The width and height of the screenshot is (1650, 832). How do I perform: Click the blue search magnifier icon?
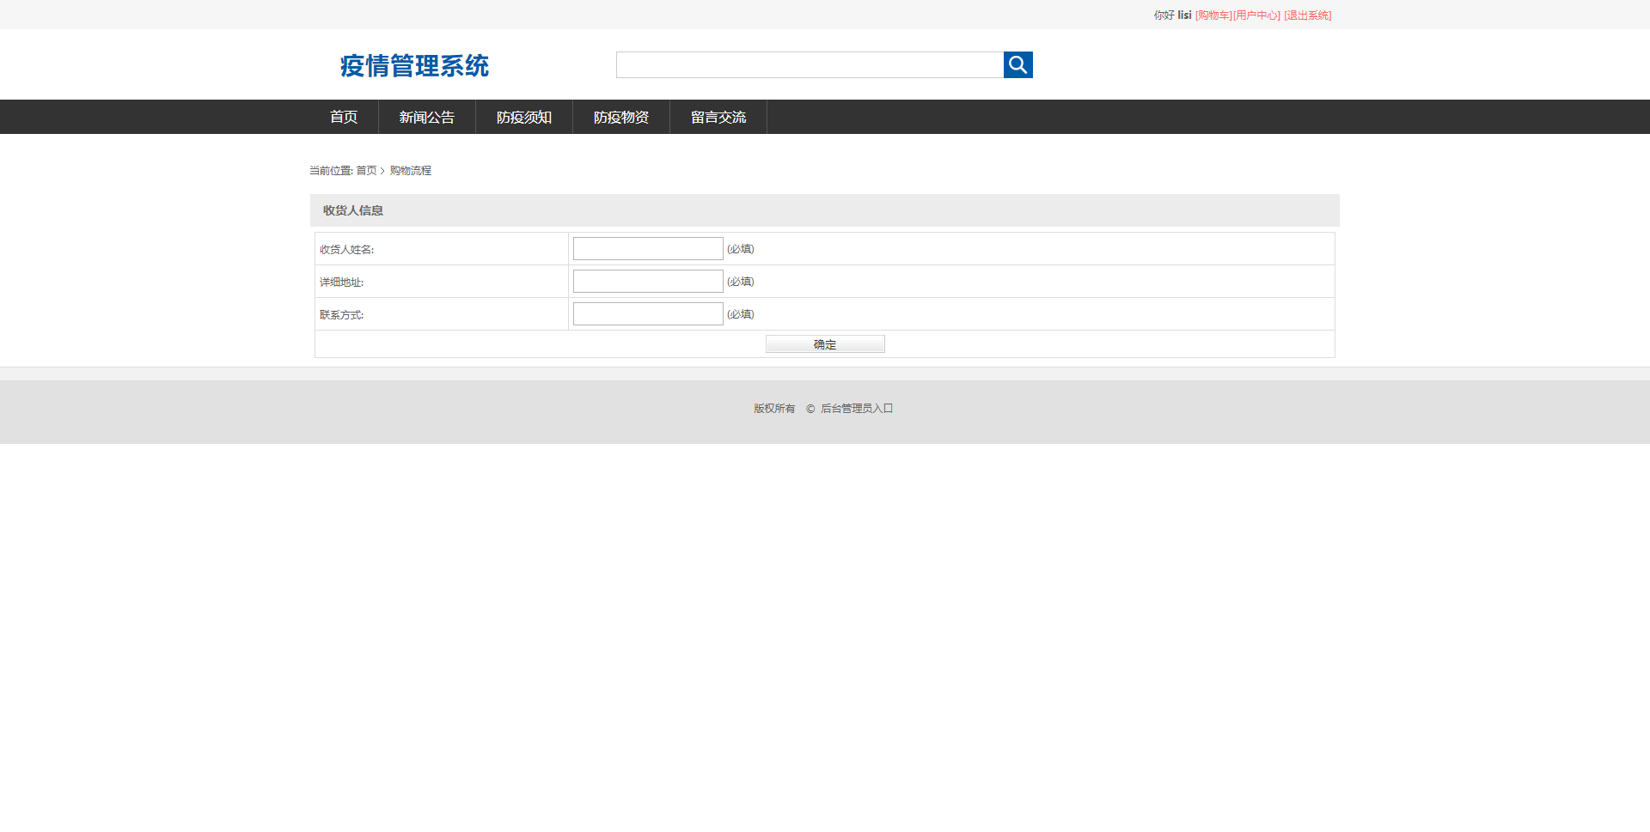(x=1017, y=64)
